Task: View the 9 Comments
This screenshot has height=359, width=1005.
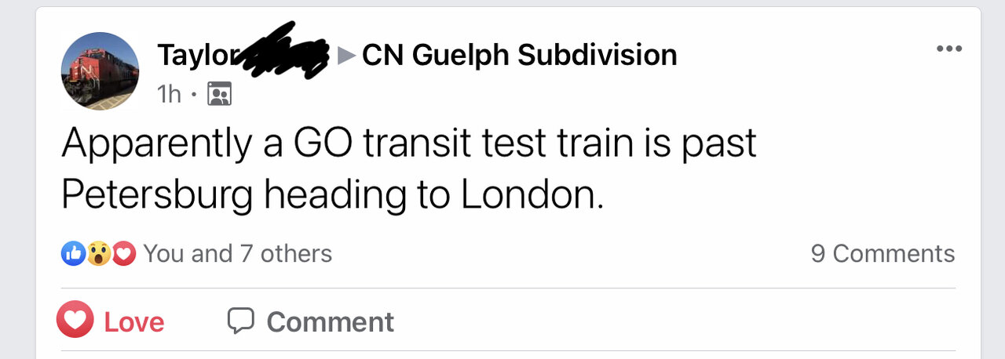Action: pyautogui.click(x=883, y=253)
